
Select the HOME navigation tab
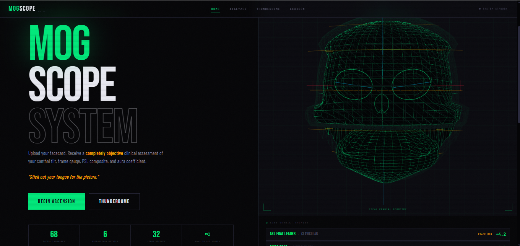point(215,8)
